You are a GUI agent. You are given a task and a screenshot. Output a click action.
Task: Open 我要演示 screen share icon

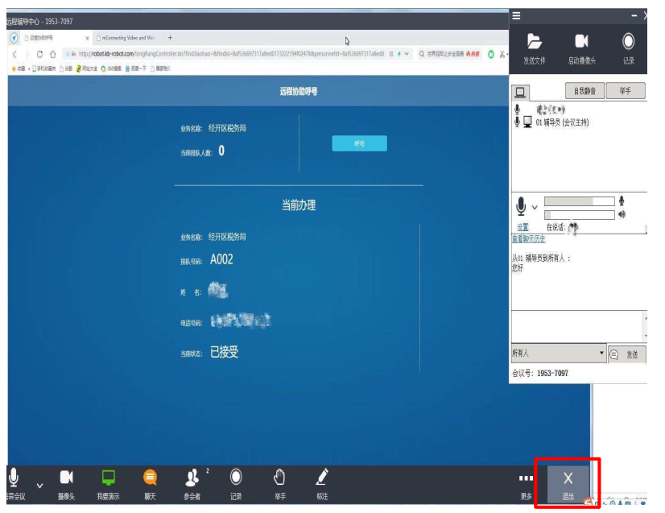tap(109, 478)
